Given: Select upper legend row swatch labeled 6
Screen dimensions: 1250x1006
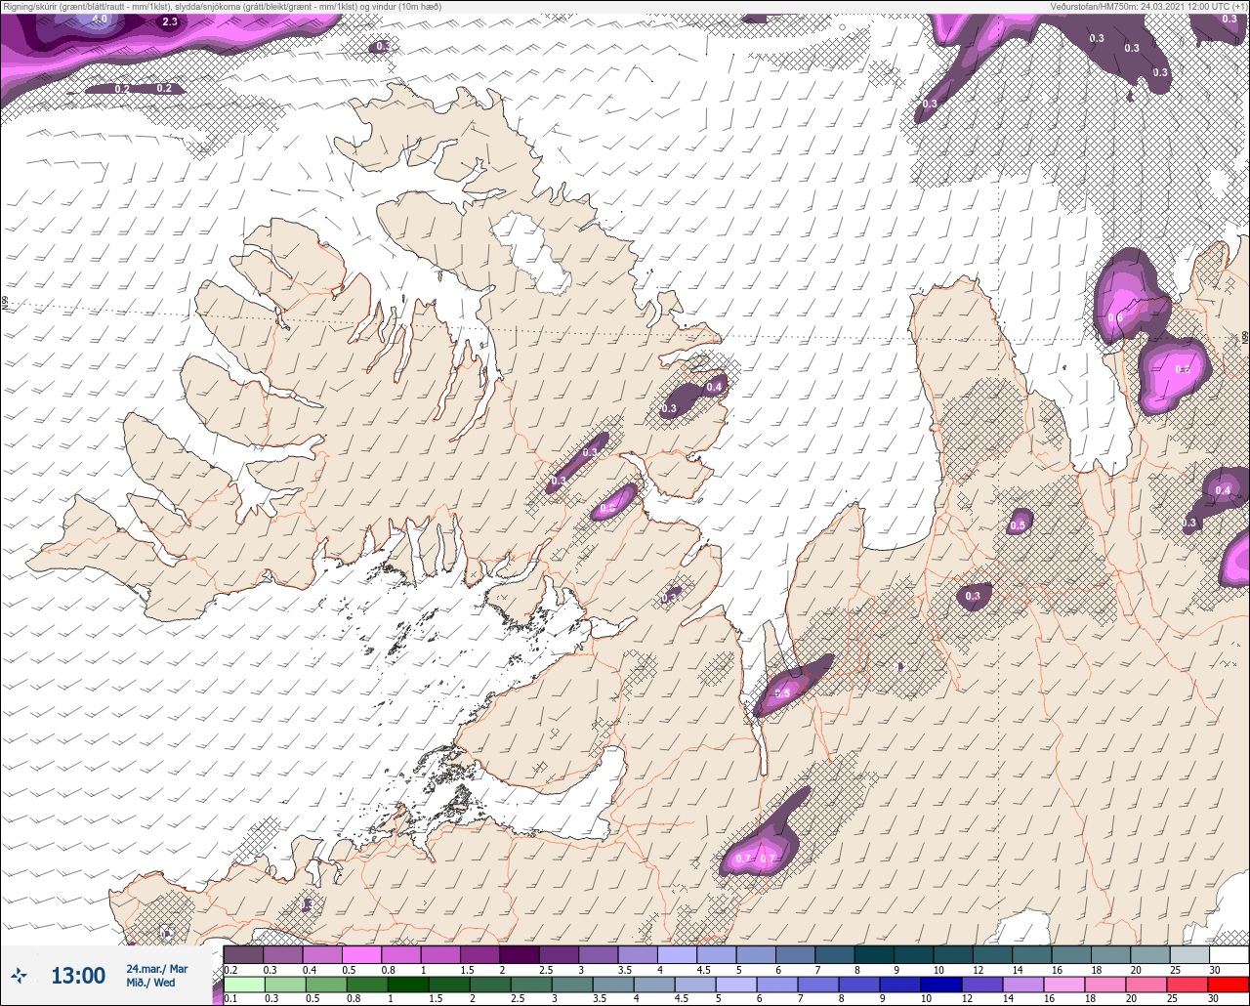Looking at the screenshot, I should (x=795, y=954).
